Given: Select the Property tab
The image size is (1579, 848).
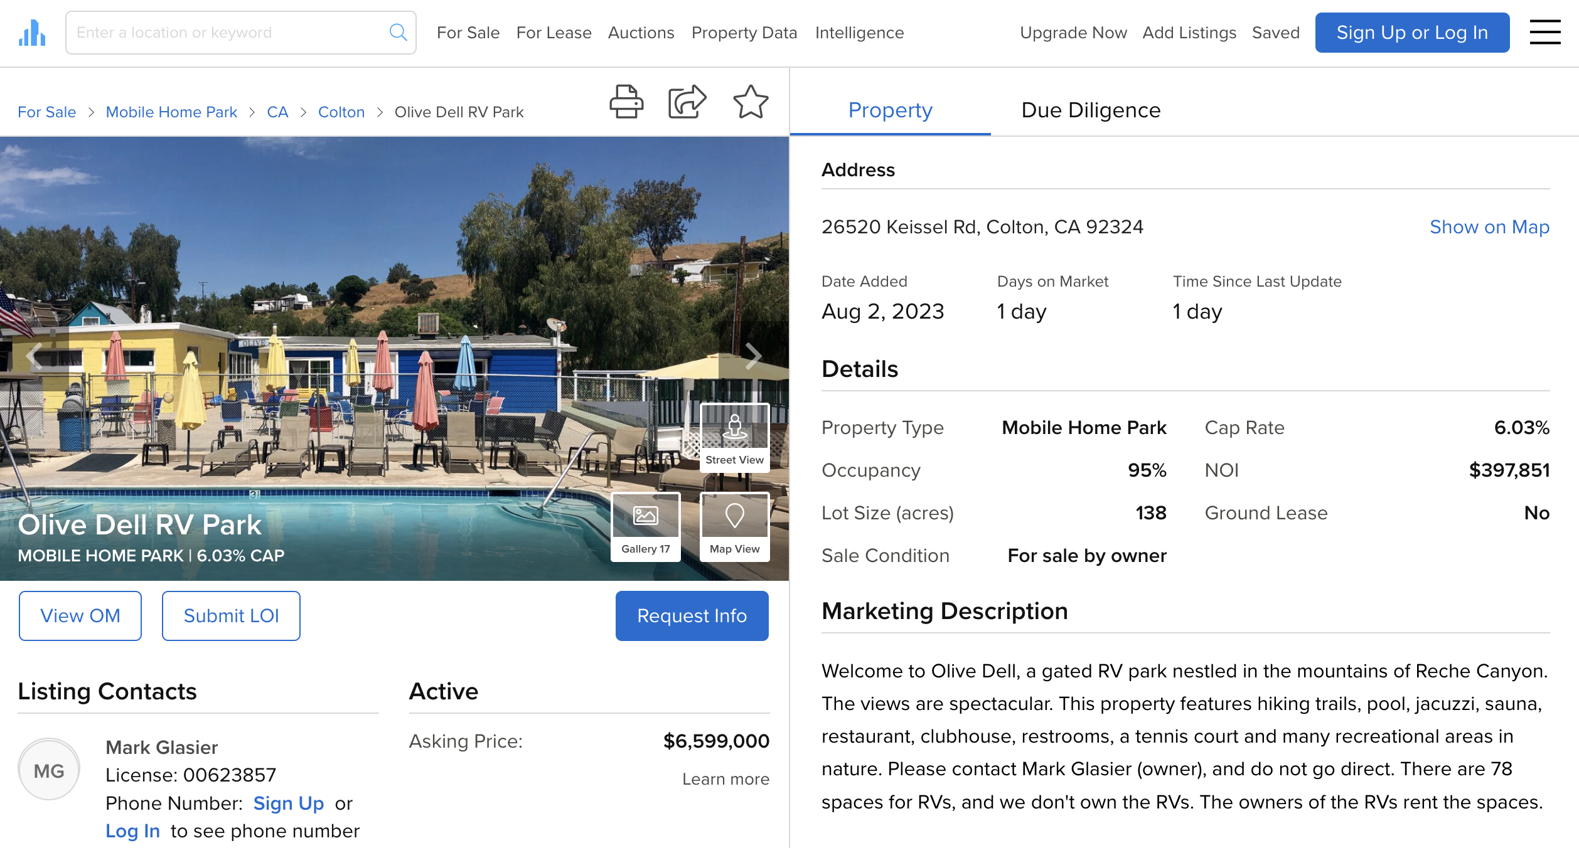Looking at the screenshot, I should click(890, 110).
